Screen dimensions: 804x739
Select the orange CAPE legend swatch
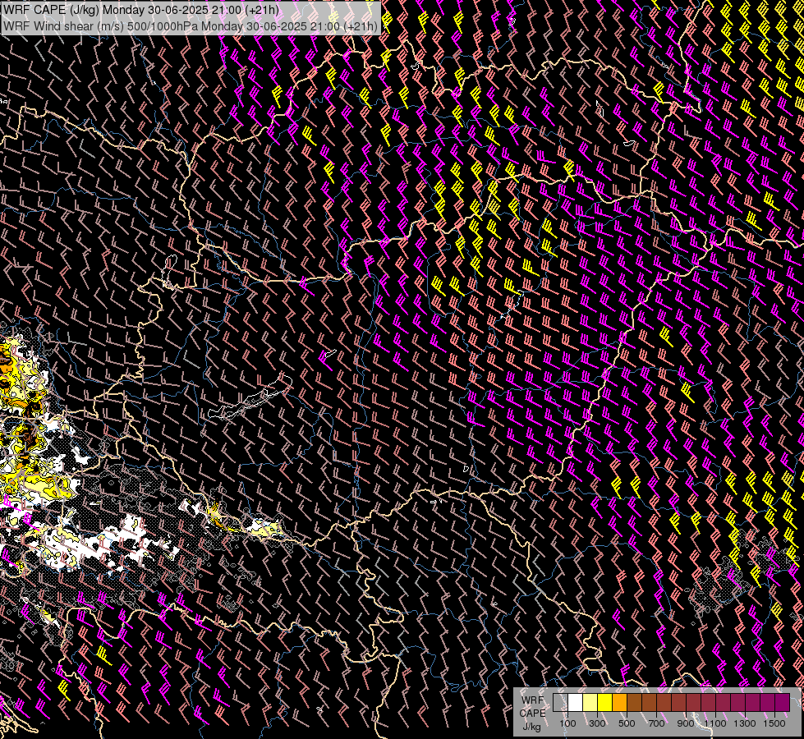tap(619, 702)
